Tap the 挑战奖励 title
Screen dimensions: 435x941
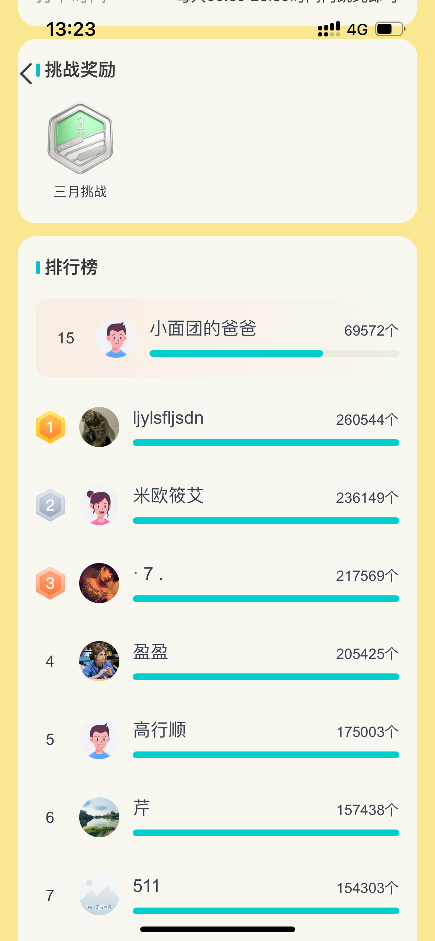[x=80, y=70]
